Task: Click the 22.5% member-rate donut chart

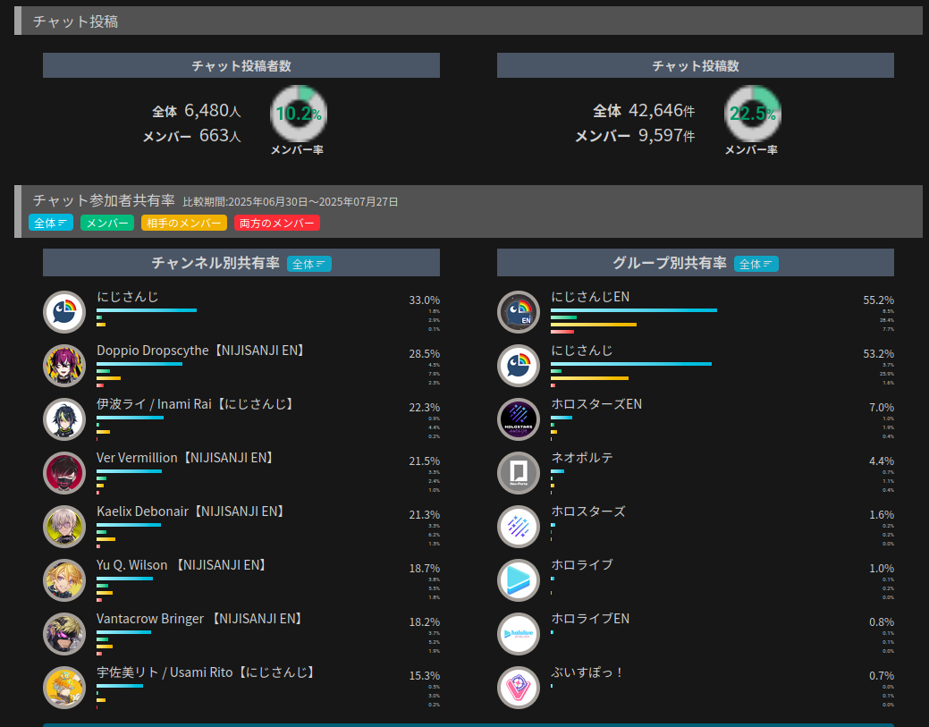Action: (753, 114)
